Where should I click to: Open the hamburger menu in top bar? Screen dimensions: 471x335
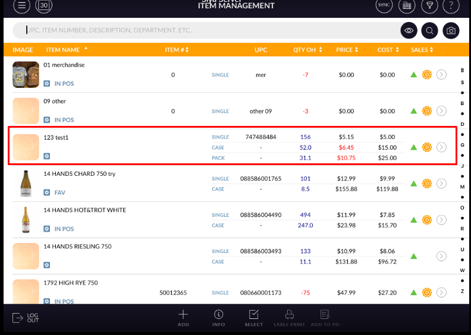(x=21, y=6)
